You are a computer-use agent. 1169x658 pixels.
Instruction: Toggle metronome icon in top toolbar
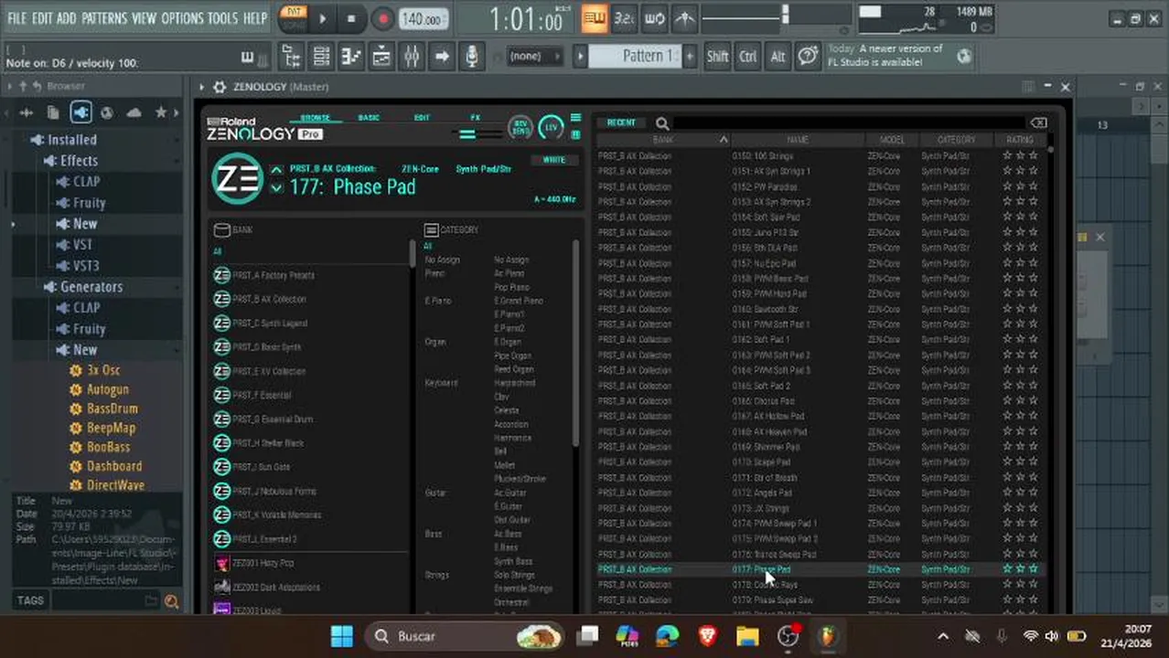pos(685,18)
